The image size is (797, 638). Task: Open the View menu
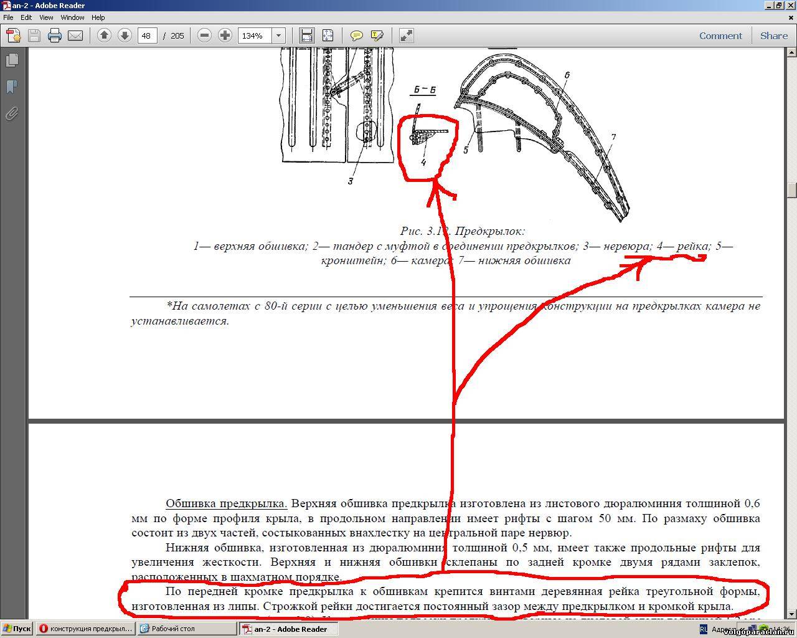(x=46, y=17)
